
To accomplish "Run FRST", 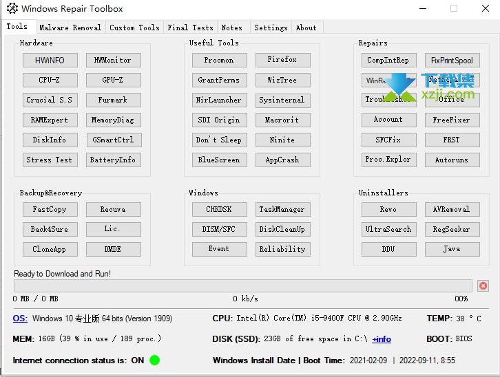I will click(452, 140).
